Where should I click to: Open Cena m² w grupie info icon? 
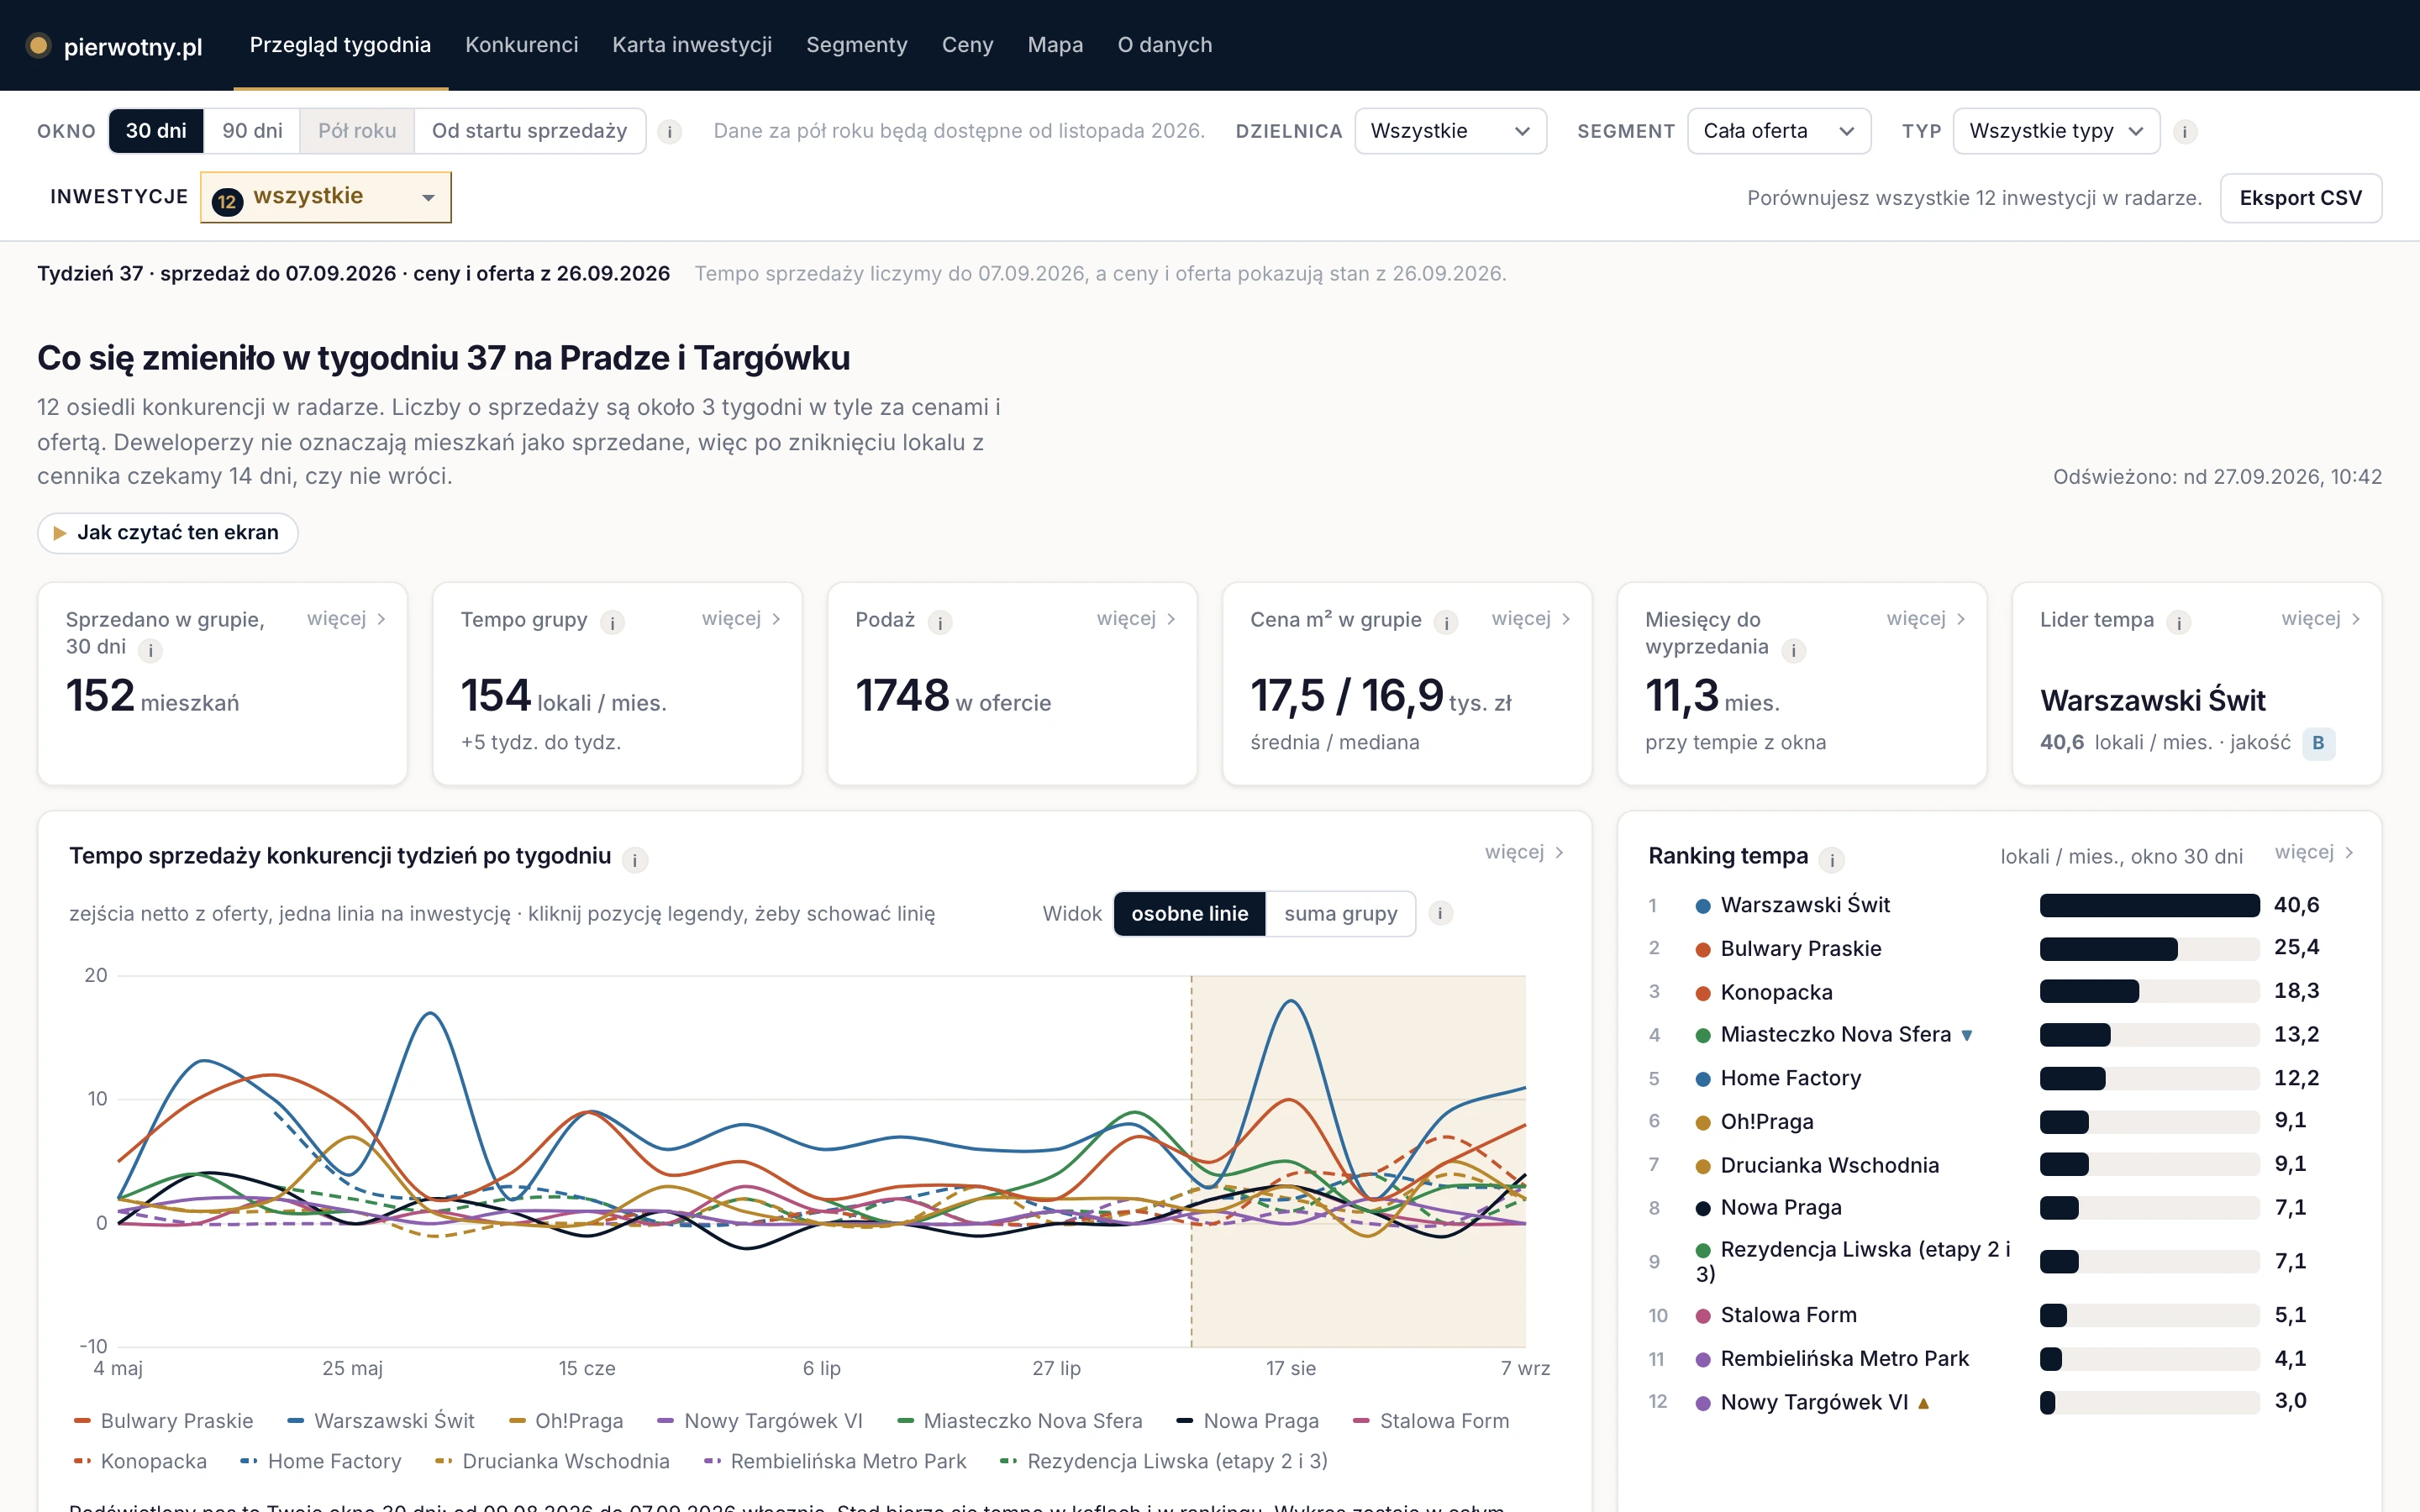click(1446, 623)
